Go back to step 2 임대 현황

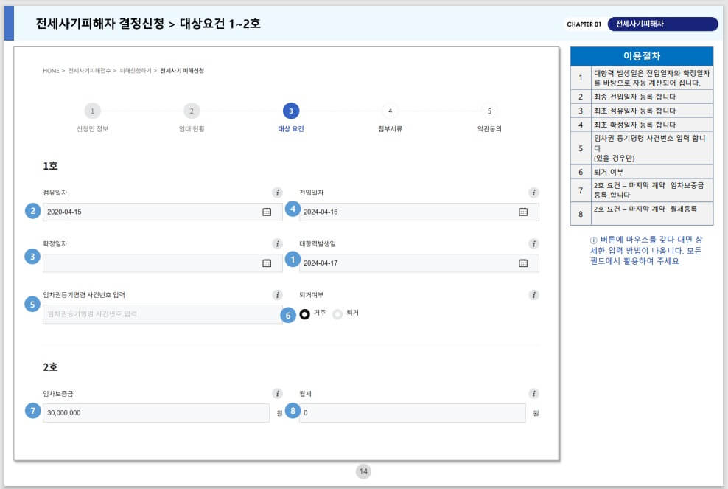pos(191,111)
